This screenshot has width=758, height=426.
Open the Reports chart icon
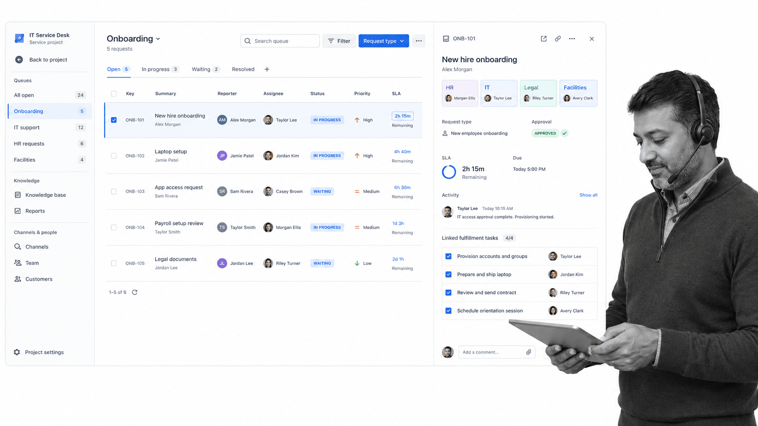point(18,211)
